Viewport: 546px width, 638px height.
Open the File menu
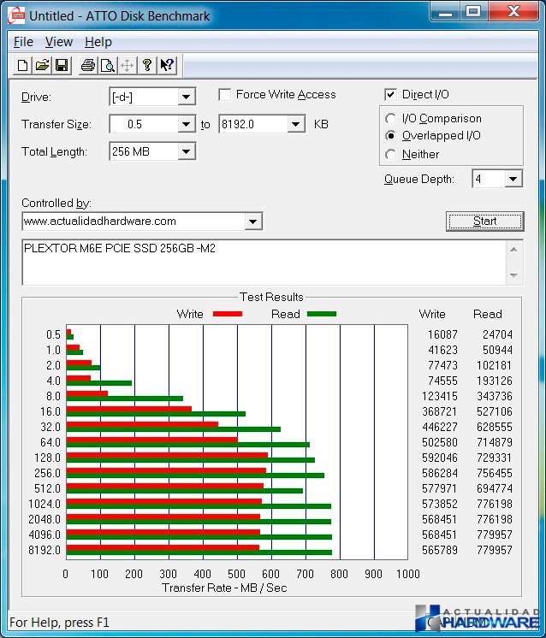click(x=23, y=42)
